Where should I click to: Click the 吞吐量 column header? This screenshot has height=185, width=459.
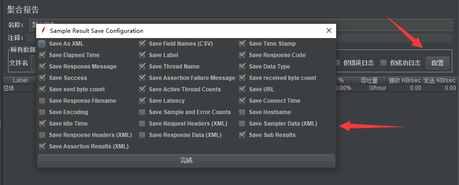click(369, 80)
